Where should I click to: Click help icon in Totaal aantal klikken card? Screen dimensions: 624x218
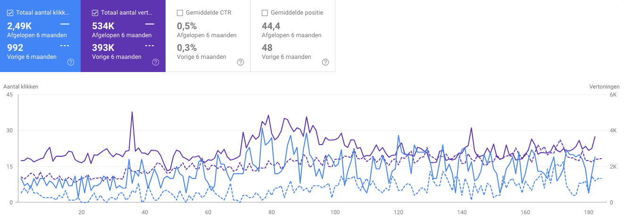[x=71, y=62]
